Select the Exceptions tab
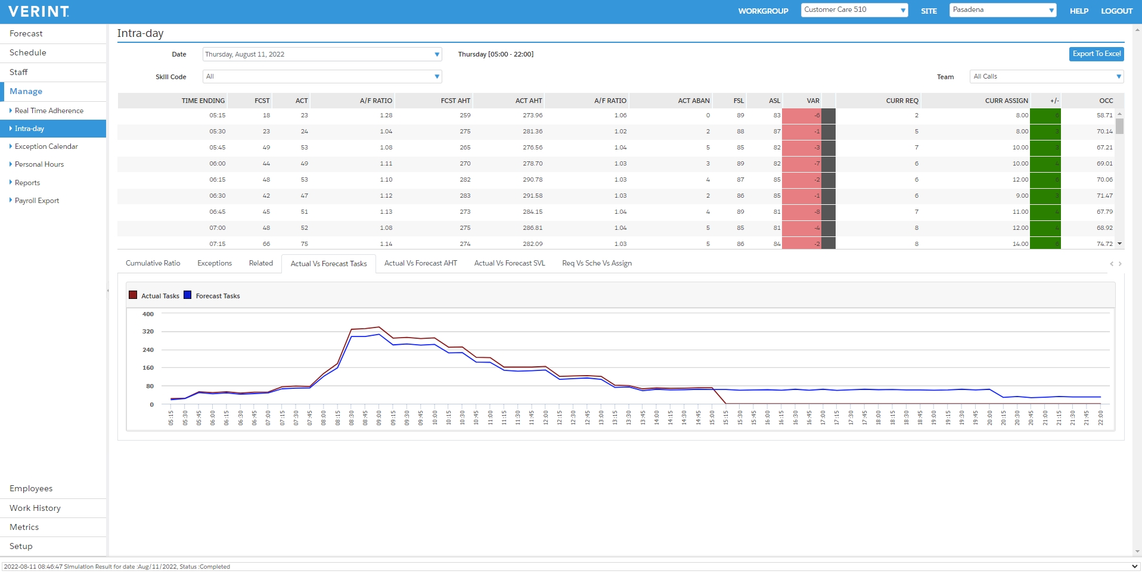Image resolution: width=1142 pixels, height=574 pixels. (x=214, y=263)
